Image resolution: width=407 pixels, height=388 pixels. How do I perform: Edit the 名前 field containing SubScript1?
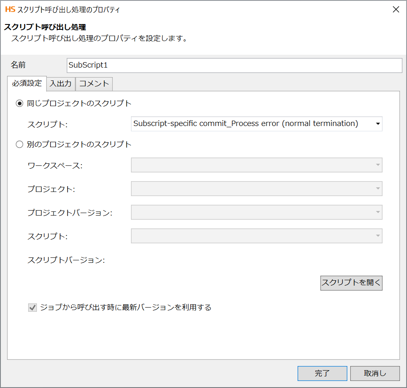235,65
